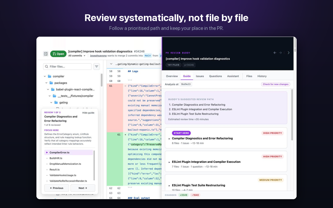333x208 pixels.
Task: Switch to the Questions tab
Action: click(215, 76)
